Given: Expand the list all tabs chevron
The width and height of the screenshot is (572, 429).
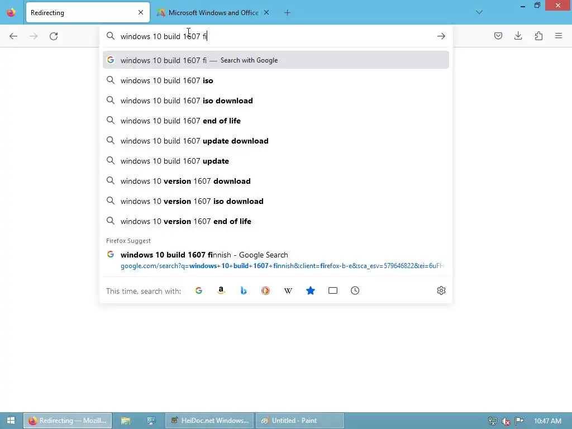Looking at the screenshot, I should (479, 12).
